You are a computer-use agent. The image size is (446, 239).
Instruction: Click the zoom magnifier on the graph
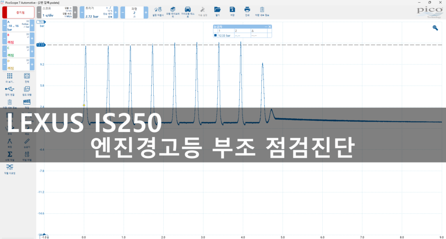[x=435, y=28]
